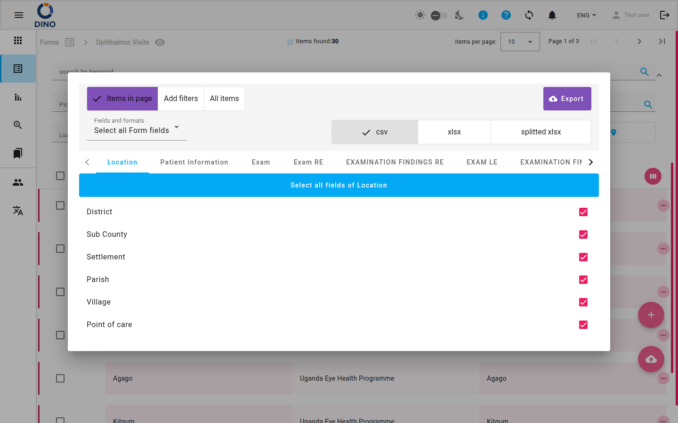Open the help question mark icon
This screenshot has width=678, height=423.
(x=506, y=15)
